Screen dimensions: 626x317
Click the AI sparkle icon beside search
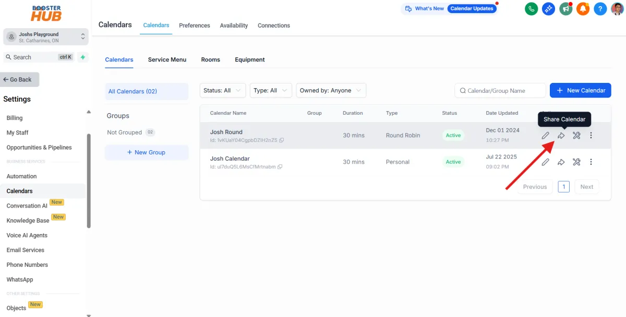point(83,57)
